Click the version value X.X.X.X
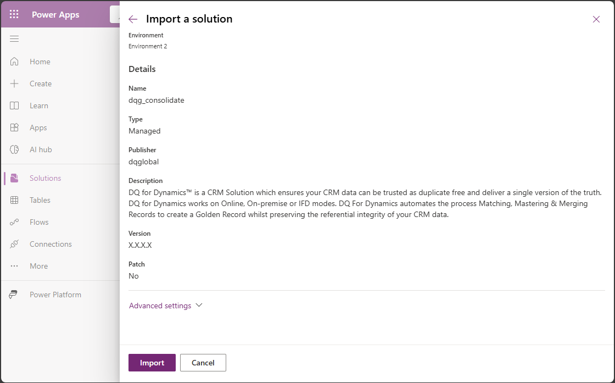Viewport: 615px width, 383px height. coord(140,245)
